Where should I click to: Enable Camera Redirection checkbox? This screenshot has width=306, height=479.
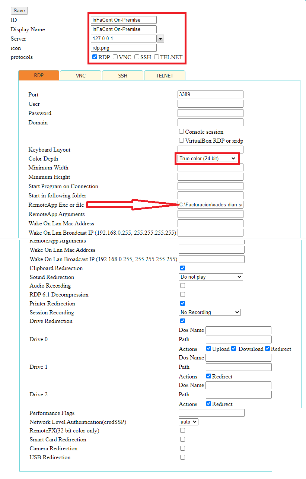click(x=182, y=448)
